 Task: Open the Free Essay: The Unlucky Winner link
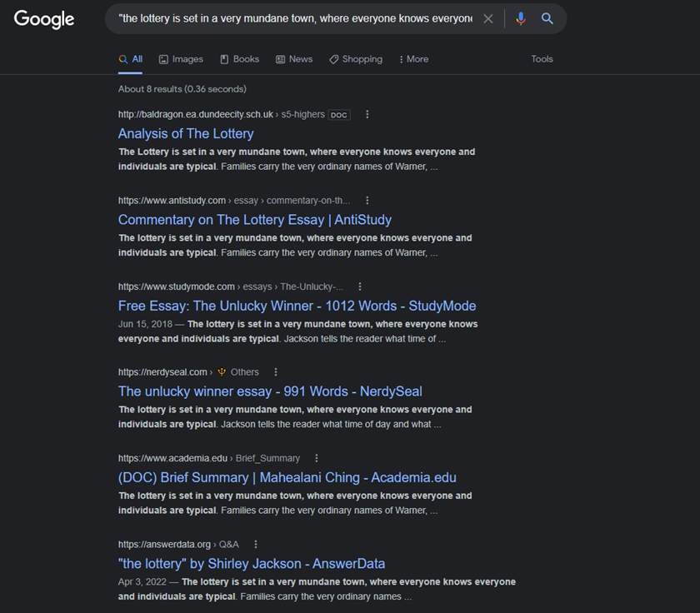297,306
